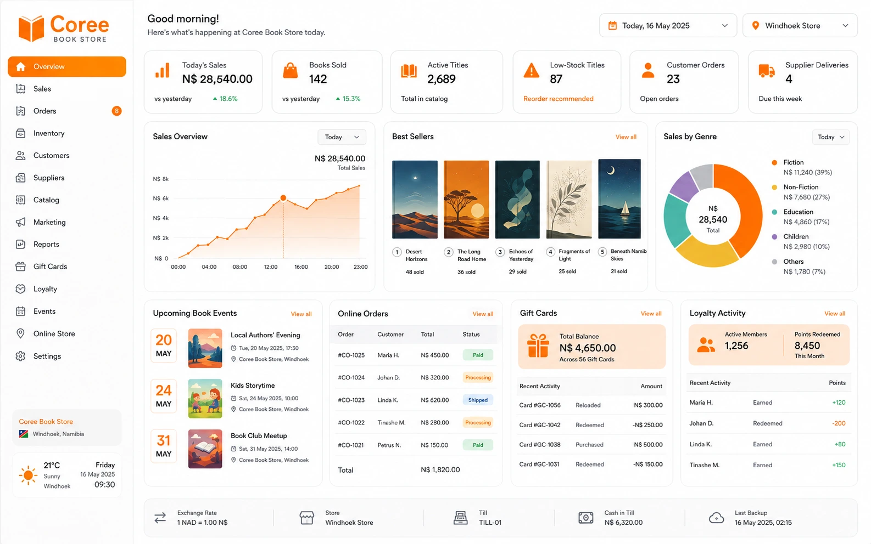The height and width of the screenshot is (544, 871).
Task: Expand the Sales Overview Today dropdown
Action: 342,137
